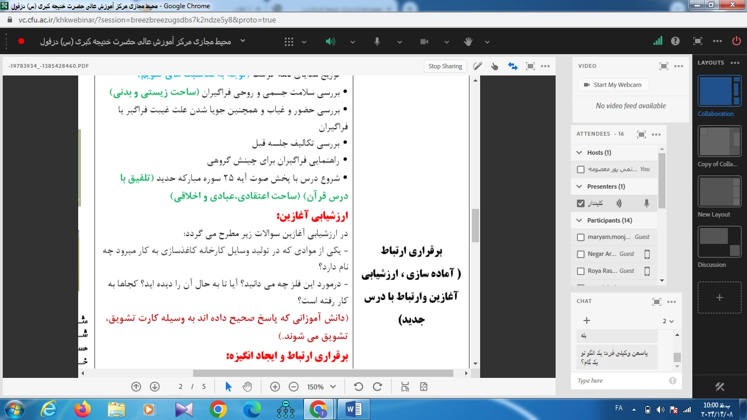Tick the Negar Ar... participant checkbox
The height and width of the screenshot is (420, 747).
[581, 254]
